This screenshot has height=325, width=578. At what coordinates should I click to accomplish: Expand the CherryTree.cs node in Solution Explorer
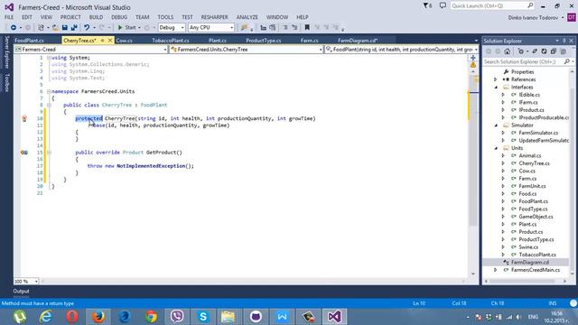pos(504,163)
